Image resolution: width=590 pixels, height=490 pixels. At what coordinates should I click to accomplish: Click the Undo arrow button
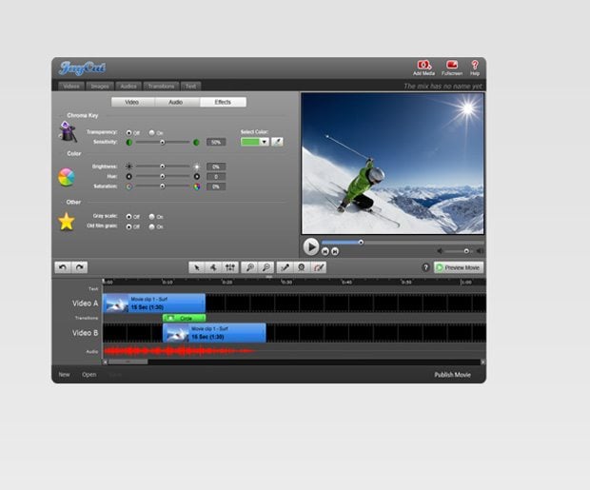pyautogui.click(x=62, y=267)
